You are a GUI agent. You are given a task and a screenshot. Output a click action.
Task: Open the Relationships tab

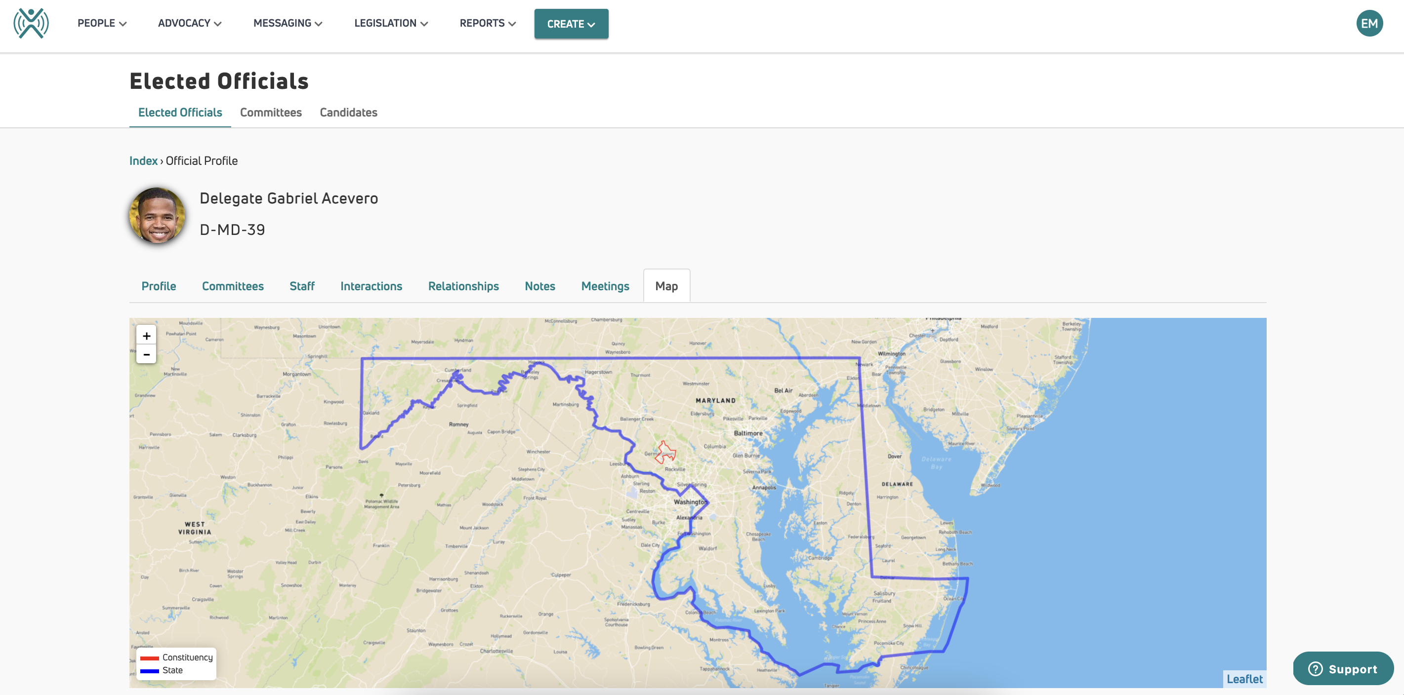pos(463,286)
